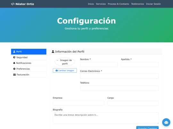
Task: Switch to the Seguridad section
Action: click(x=29, y=57)
